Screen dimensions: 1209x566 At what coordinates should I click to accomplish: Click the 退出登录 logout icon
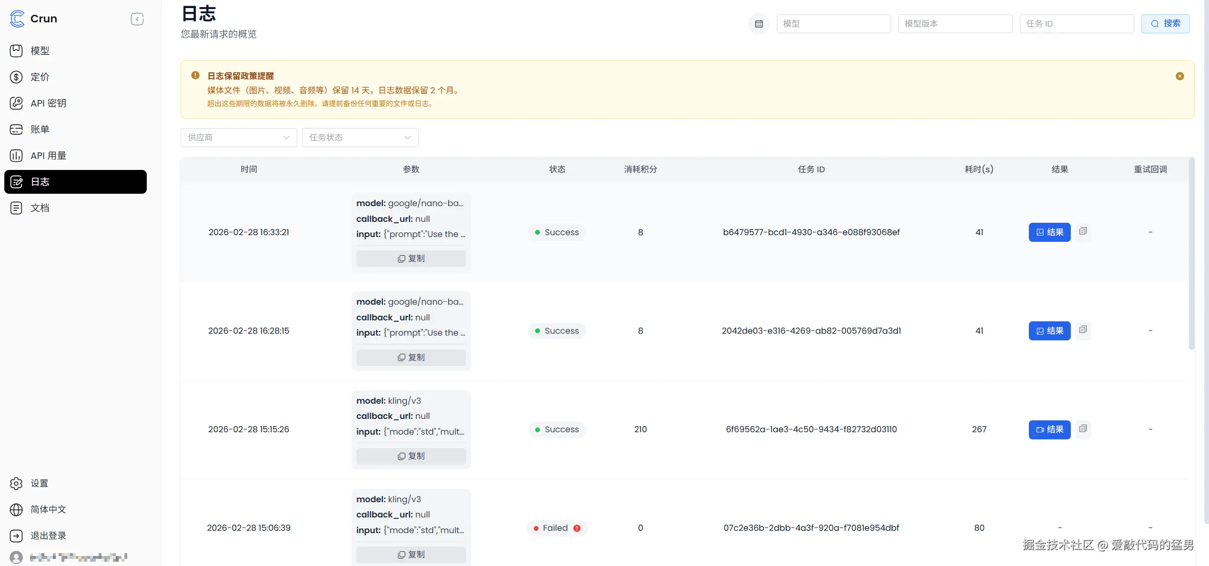click(17, 536)
